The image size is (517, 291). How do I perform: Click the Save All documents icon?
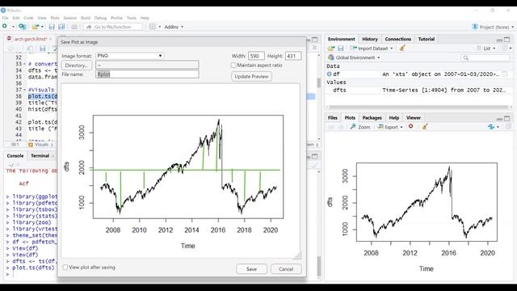(61, 27)
